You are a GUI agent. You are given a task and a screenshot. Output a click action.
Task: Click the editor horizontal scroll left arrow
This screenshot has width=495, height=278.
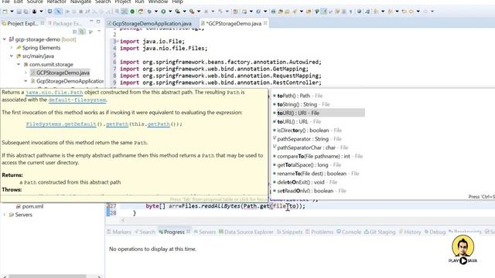pyautogui.click(x=123, y=220)
